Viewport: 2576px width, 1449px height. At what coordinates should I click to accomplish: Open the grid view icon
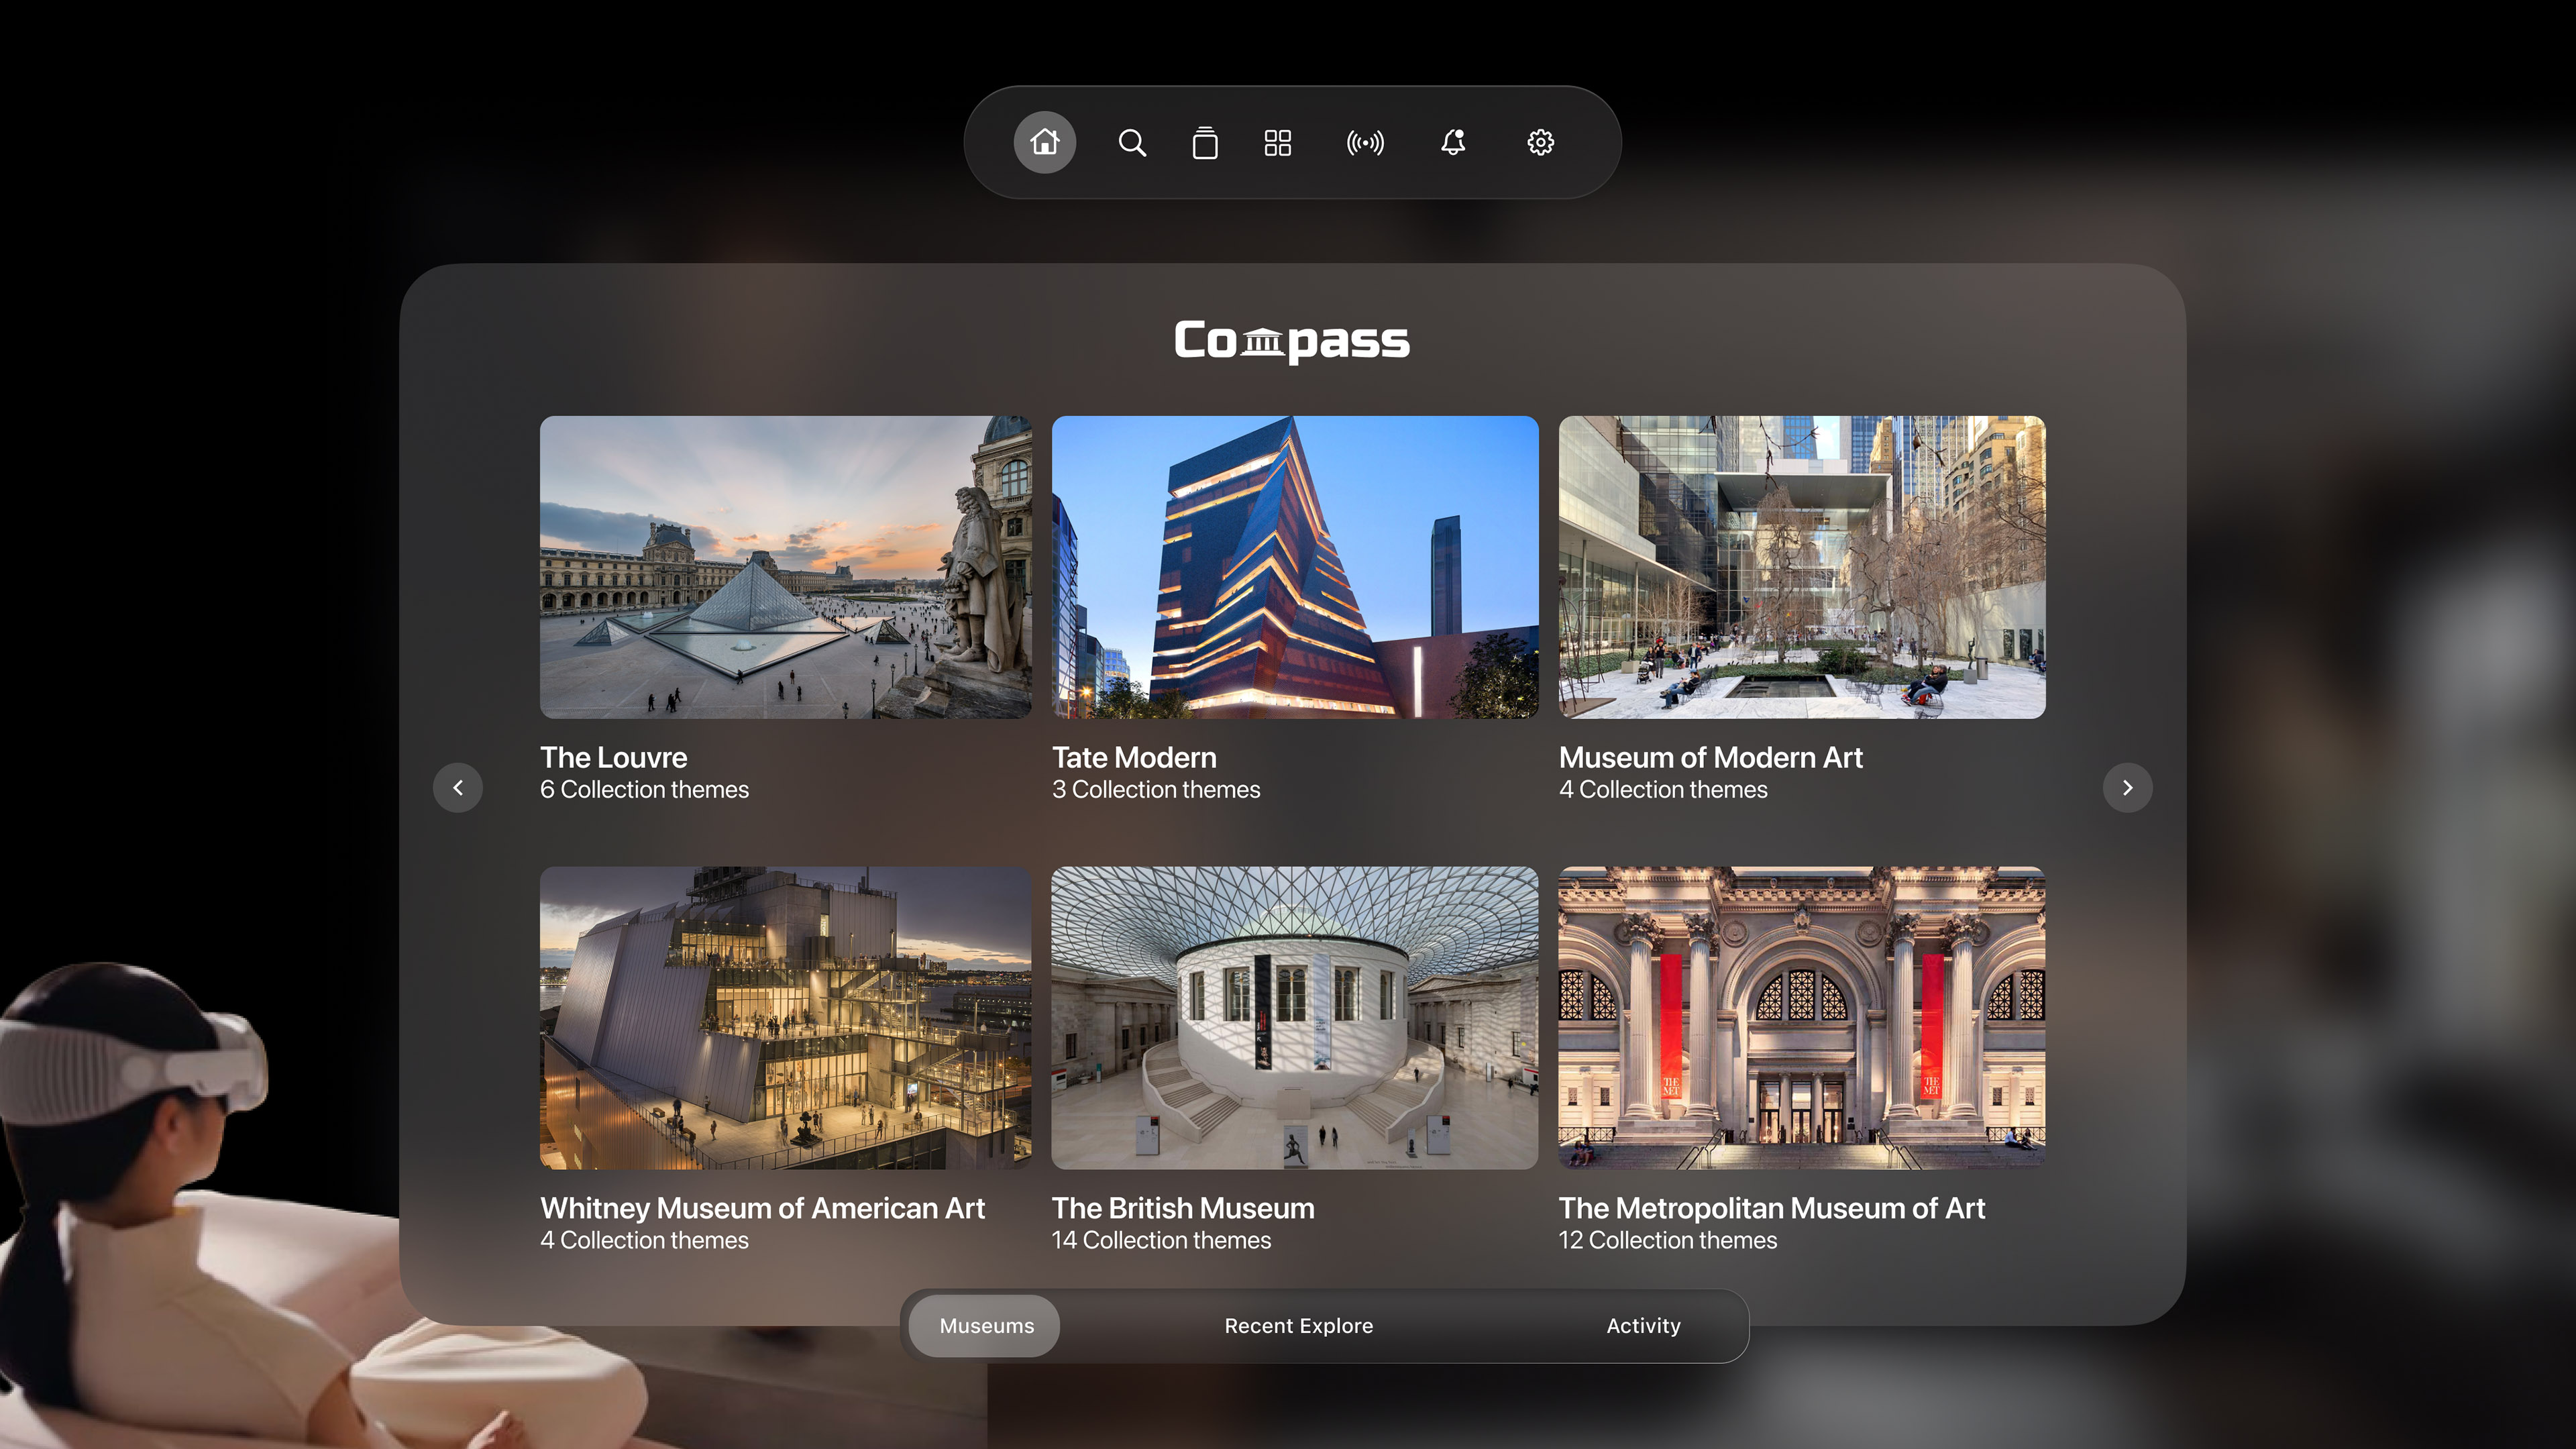point(1278,142)
